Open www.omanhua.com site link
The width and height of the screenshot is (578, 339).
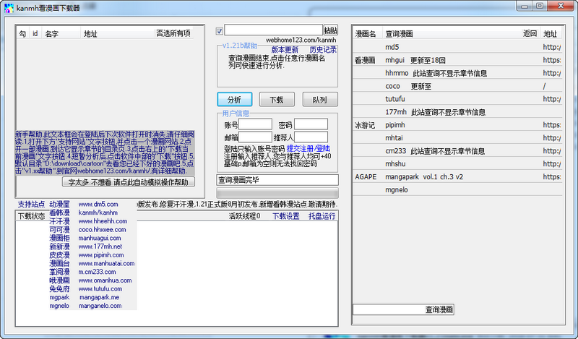(105, 280)
